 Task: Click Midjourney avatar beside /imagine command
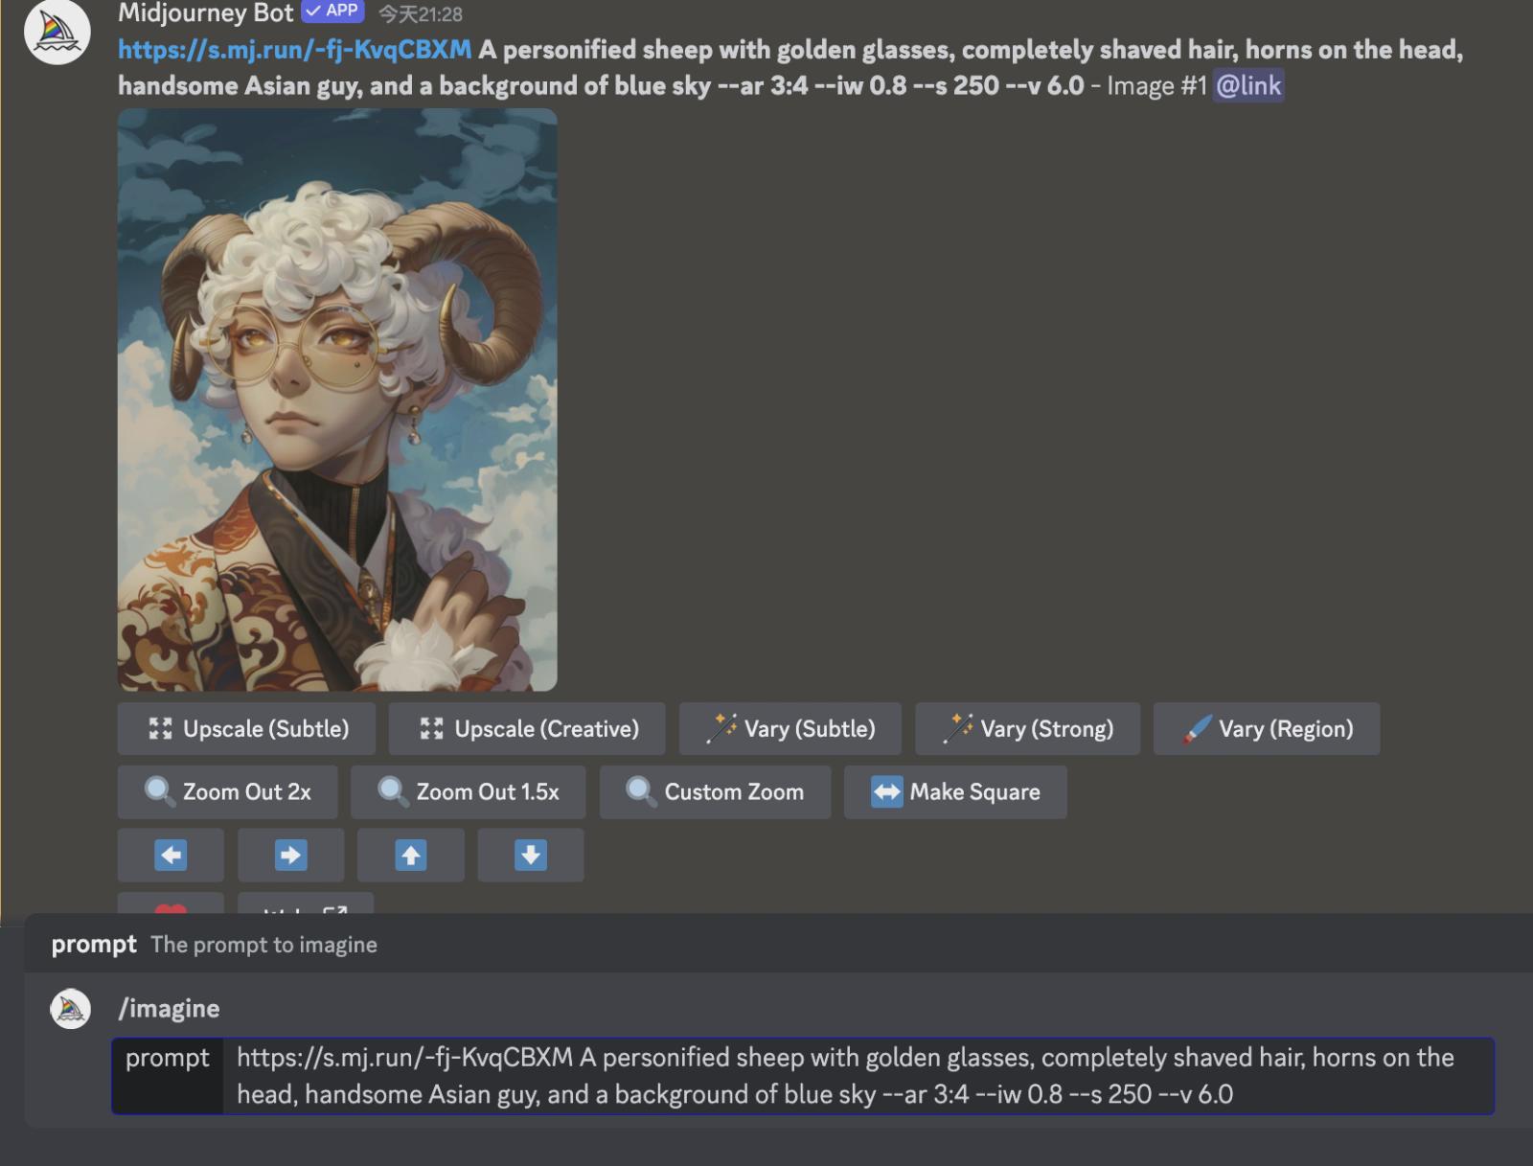pos(70,1009)
